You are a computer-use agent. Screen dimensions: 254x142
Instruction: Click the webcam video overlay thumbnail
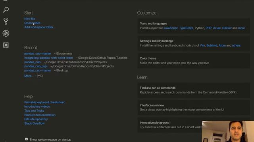228,131
